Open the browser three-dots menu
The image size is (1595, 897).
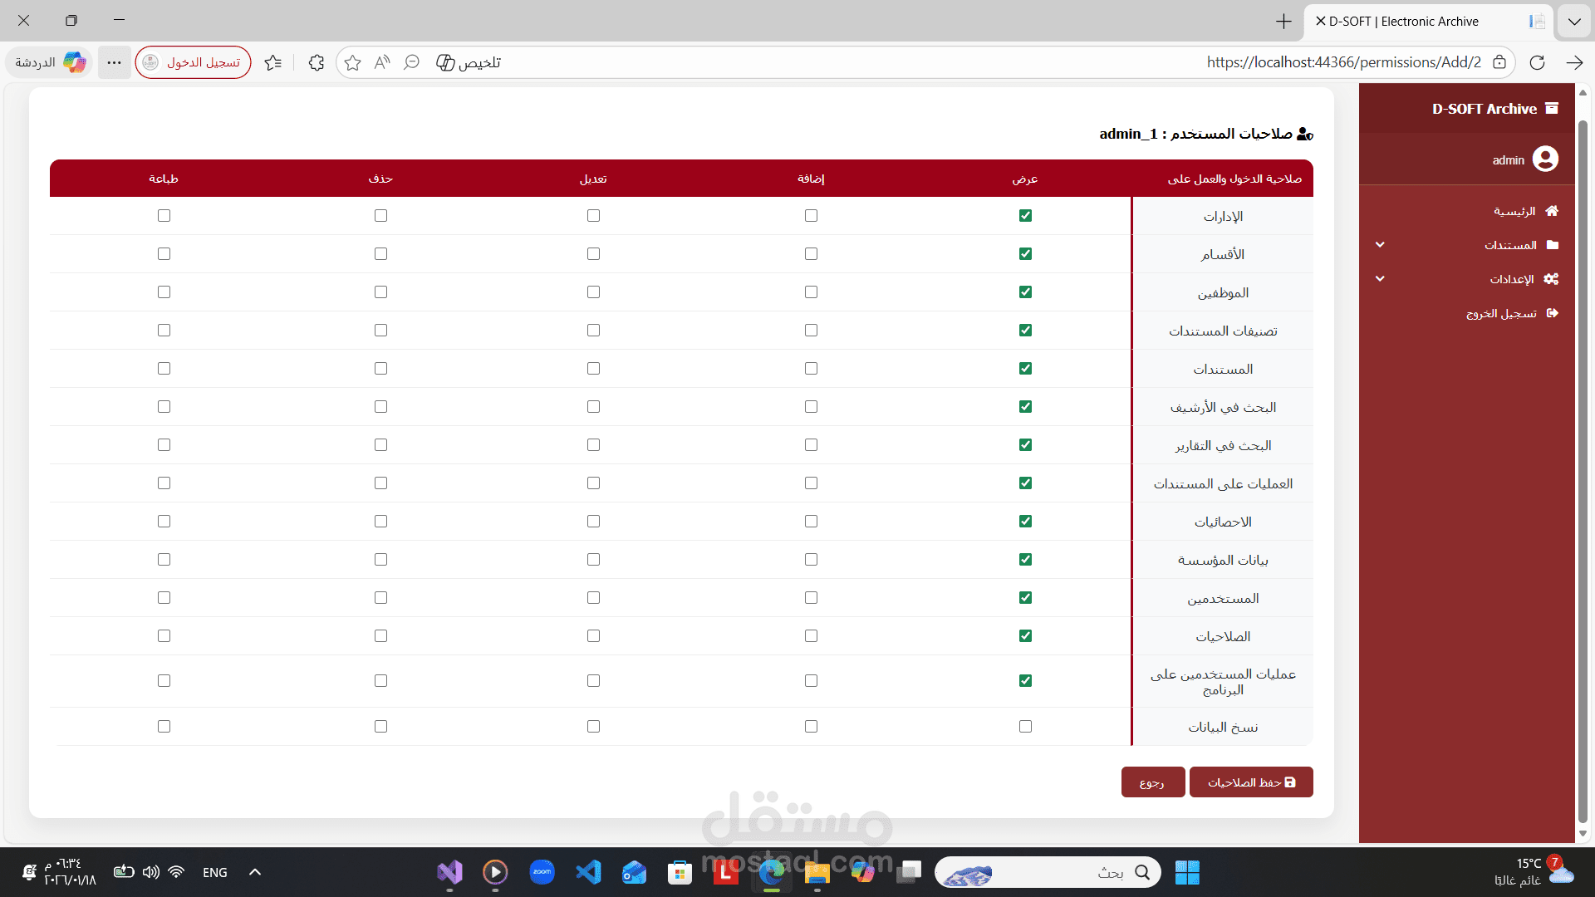point(114,62)
